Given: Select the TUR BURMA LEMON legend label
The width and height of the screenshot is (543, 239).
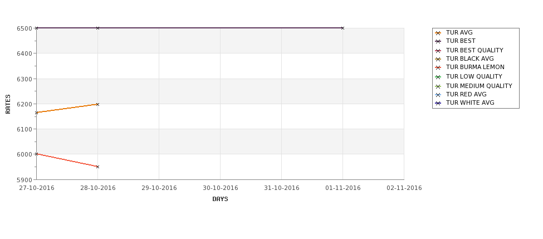Looking at the screenshot, I should pos(475,67).
